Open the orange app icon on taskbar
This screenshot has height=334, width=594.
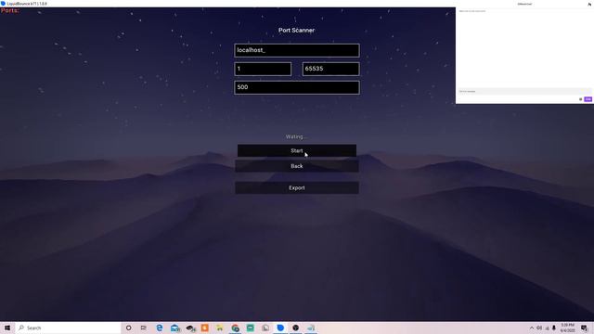[x=205, y=328]
